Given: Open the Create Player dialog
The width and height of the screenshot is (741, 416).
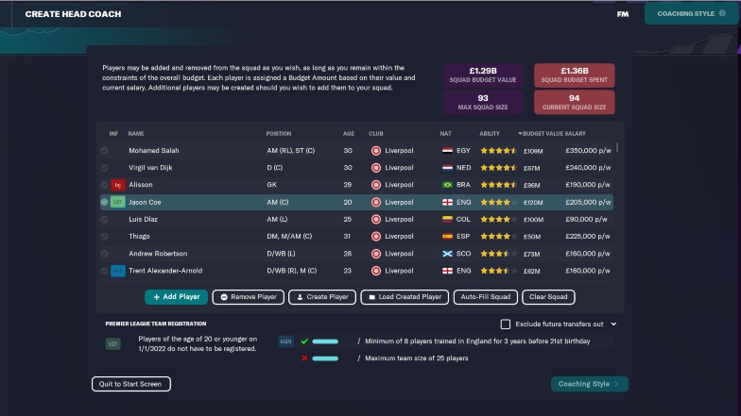Looking at the screenshot, I should 322,297.
